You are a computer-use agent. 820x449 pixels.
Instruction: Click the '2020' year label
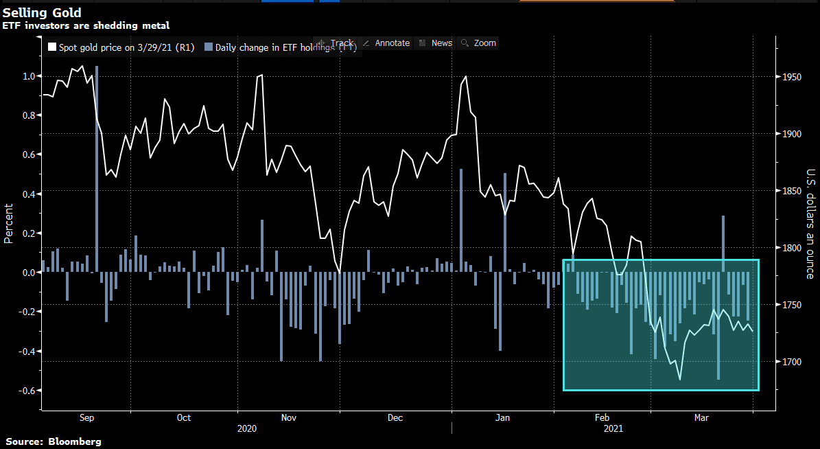click(x=247, y=428)
